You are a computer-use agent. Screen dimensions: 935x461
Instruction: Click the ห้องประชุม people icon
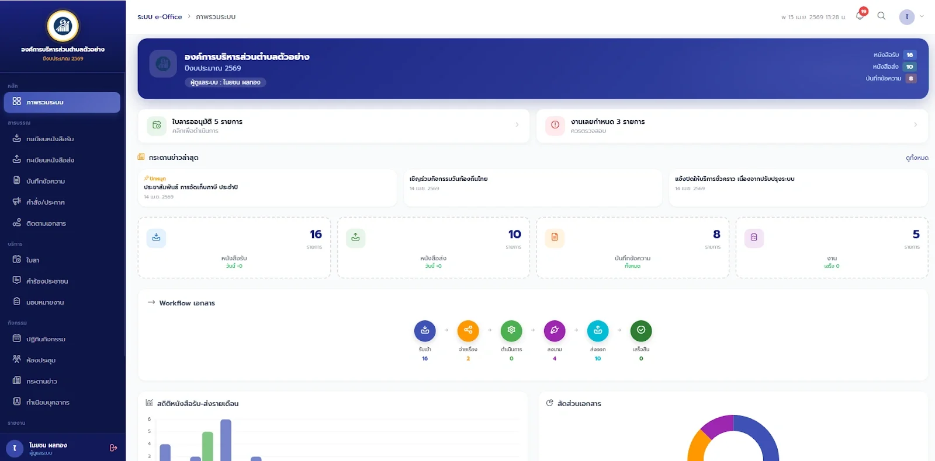click(x=17, y=359)
